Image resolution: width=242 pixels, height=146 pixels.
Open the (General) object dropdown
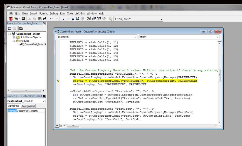[135, 37]
